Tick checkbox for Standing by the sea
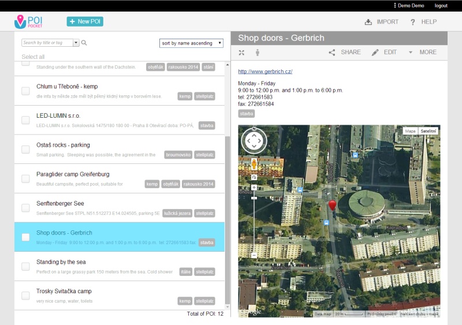This screenshot has width=462, height=325. (x=25, y=266)
